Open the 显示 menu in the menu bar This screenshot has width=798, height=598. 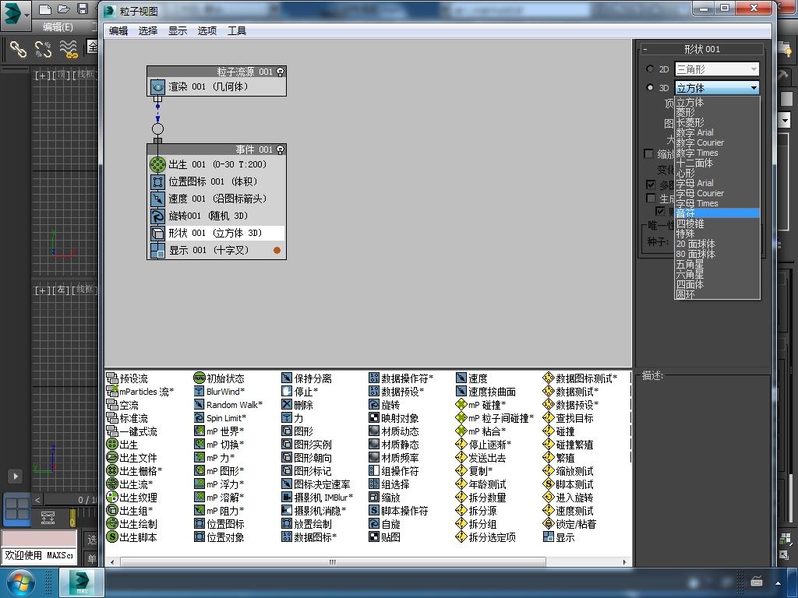point(178,30)
